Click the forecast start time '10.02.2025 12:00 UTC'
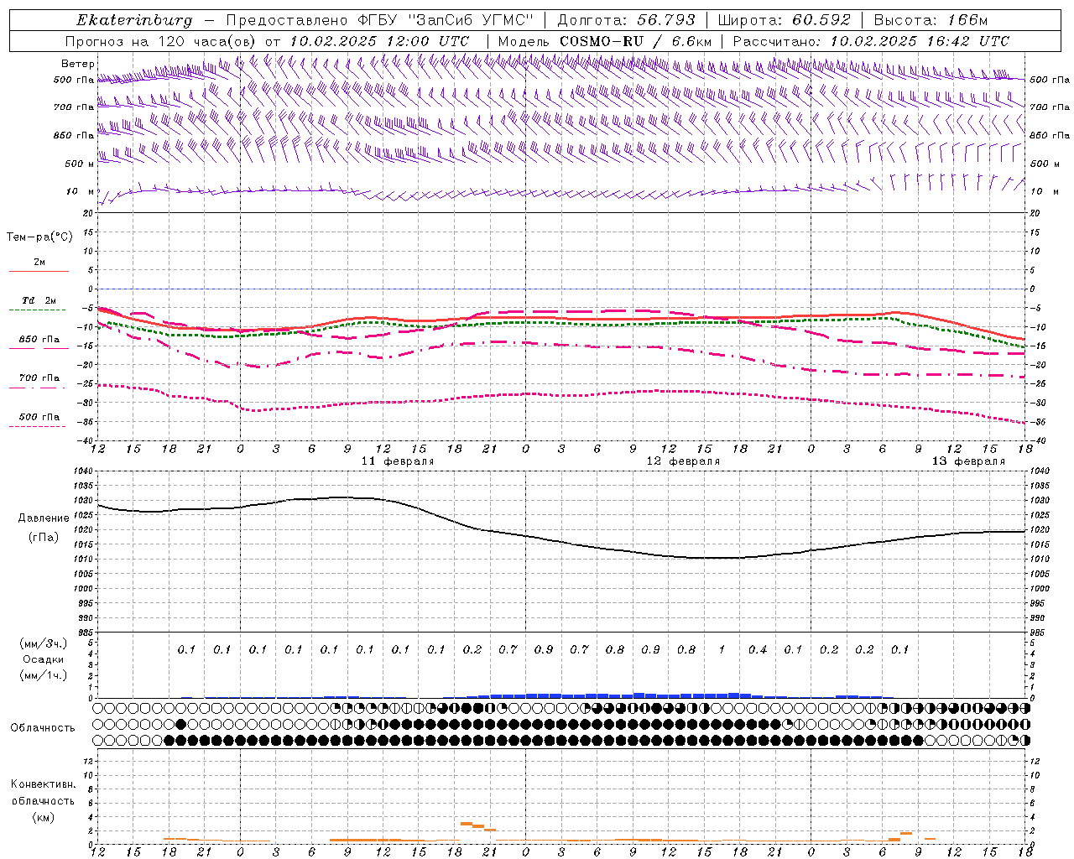Screen dimensions: 1074x859 click(x=379, y=41)
